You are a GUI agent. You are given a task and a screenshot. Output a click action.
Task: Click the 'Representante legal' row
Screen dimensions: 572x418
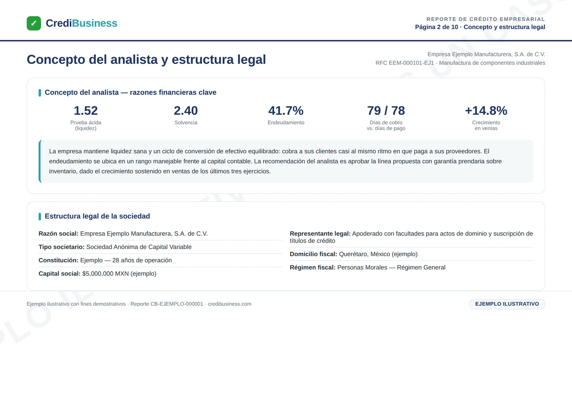[x=411, y=237]
